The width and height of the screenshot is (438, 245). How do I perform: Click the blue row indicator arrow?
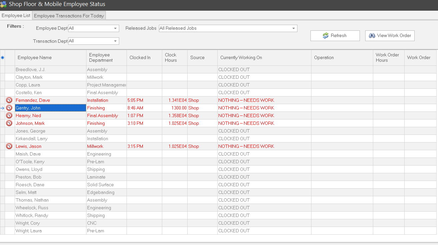pyautogui.click(x=2, y=108)
